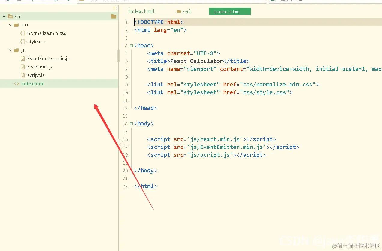The height and width of the screenshot is (251, 382).
Task: Hide the sidebar using the panel collapse handle
Action: click(120, 144)
